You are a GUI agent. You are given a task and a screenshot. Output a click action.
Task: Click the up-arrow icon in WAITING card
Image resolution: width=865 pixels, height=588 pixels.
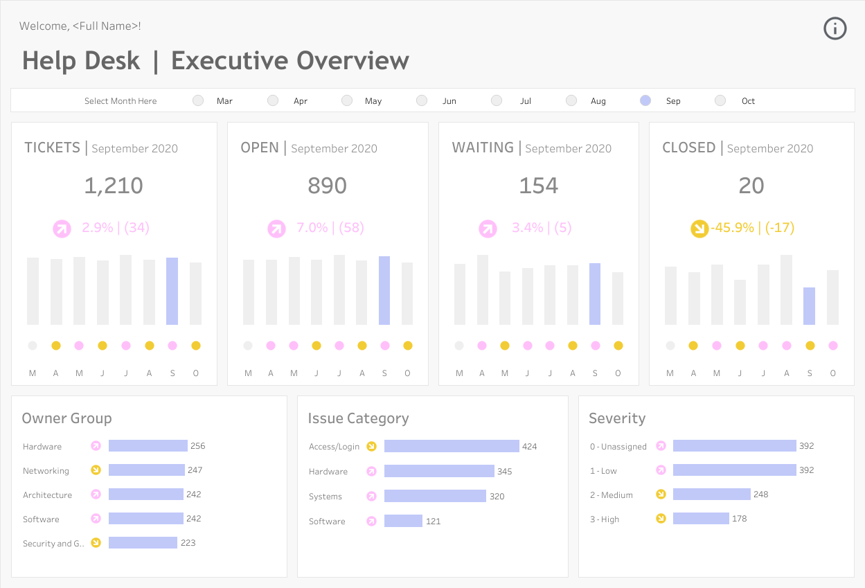[x=488, y=229]
